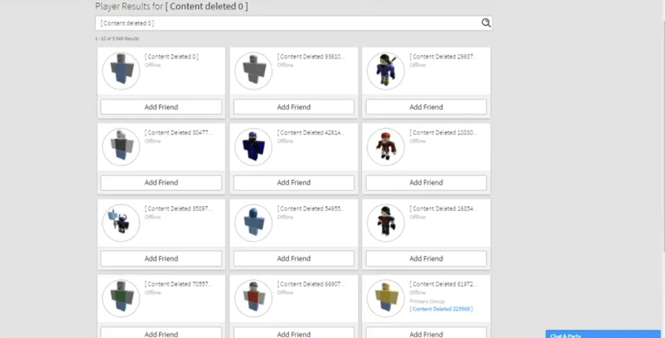
Task: Add Friend for [Content Deleted 29637..
Action: 426,107
